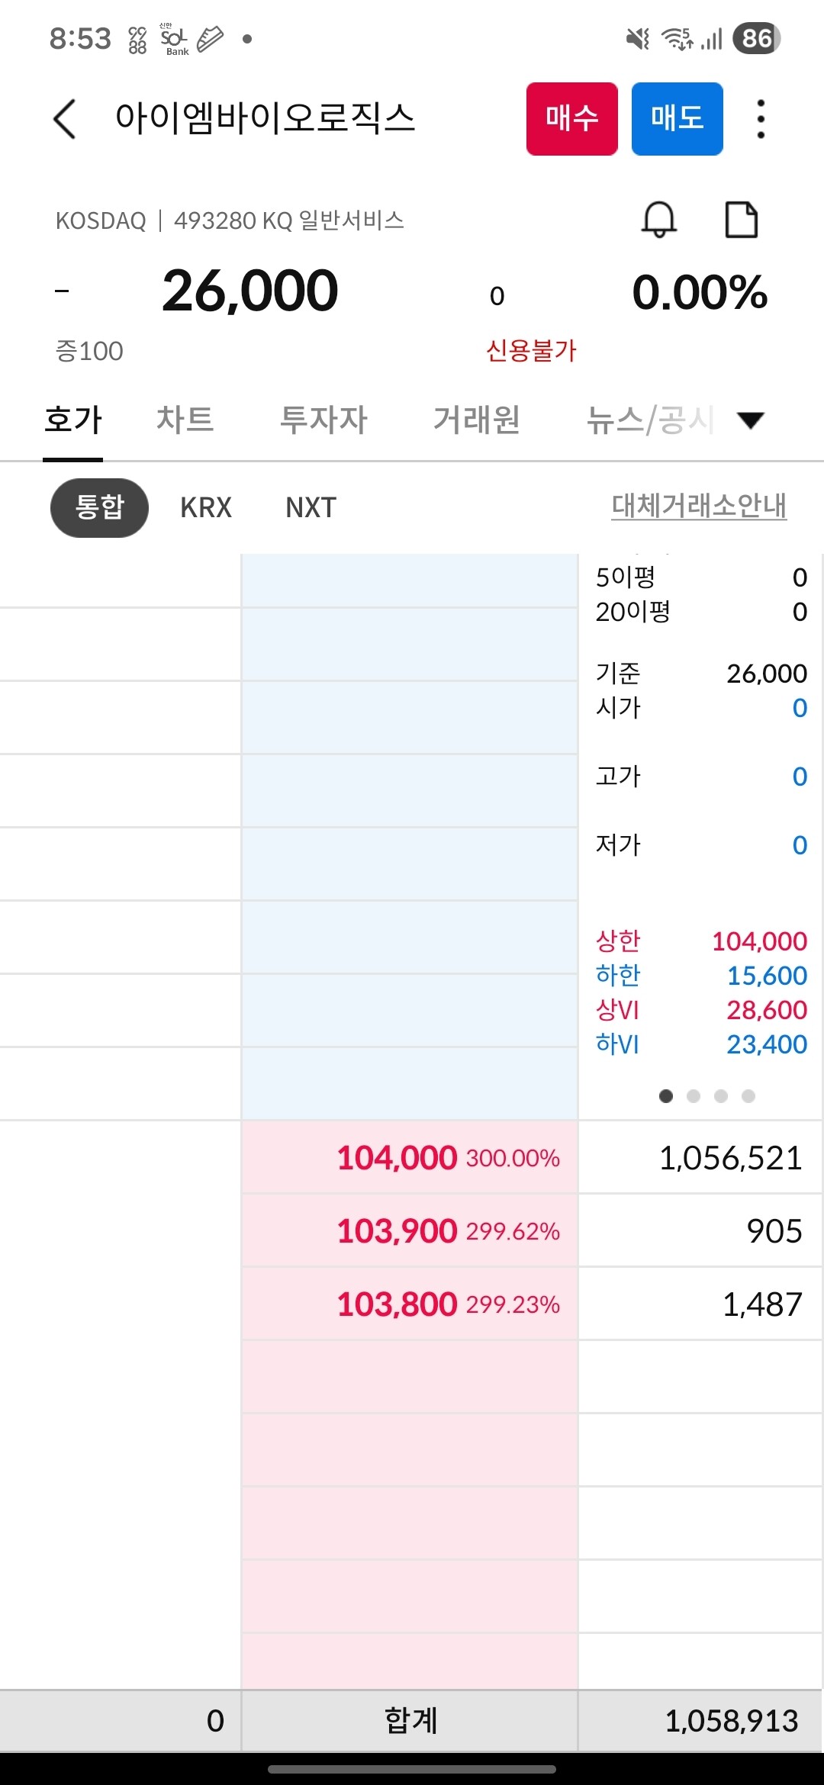Open the 차트 tab

185,420
